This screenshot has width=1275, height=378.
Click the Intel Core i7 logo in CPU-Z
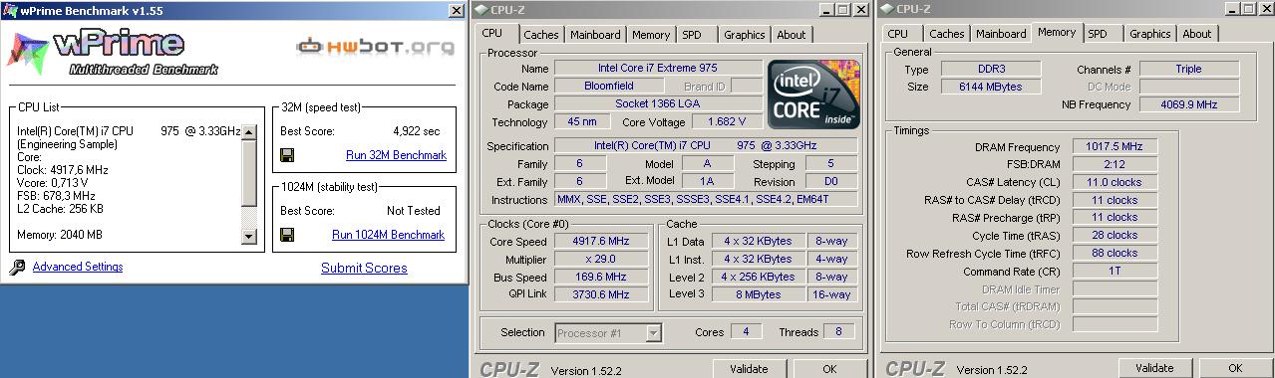813,94
